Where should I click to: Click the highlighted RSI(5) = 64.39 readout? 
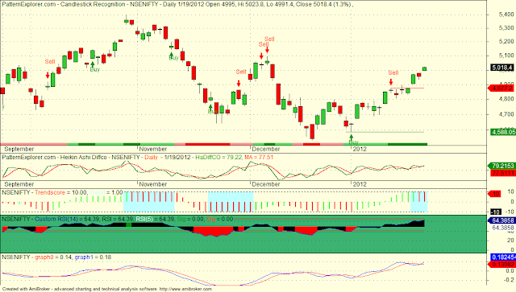coord(156,219)
